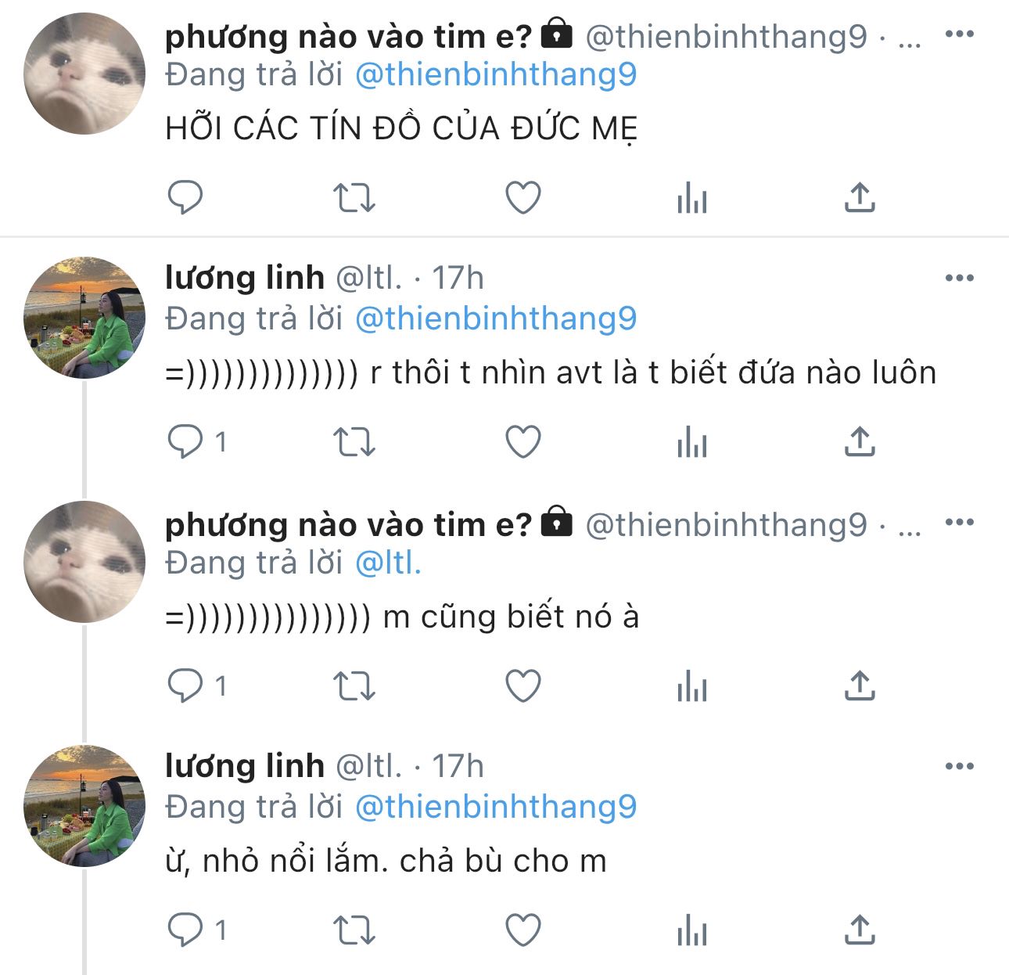Open more options on lương linh's "nhìn avt" reply
This screenshot has width=1009, height=975.
coord(959,278)
